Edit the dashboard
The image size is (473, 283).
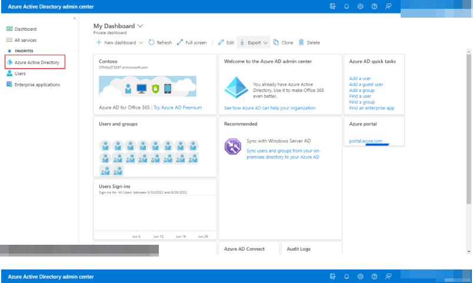click(226, 42)
